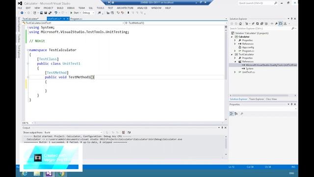
Task: Switch to the Team Explorer tab
Action: coord(257,99)
